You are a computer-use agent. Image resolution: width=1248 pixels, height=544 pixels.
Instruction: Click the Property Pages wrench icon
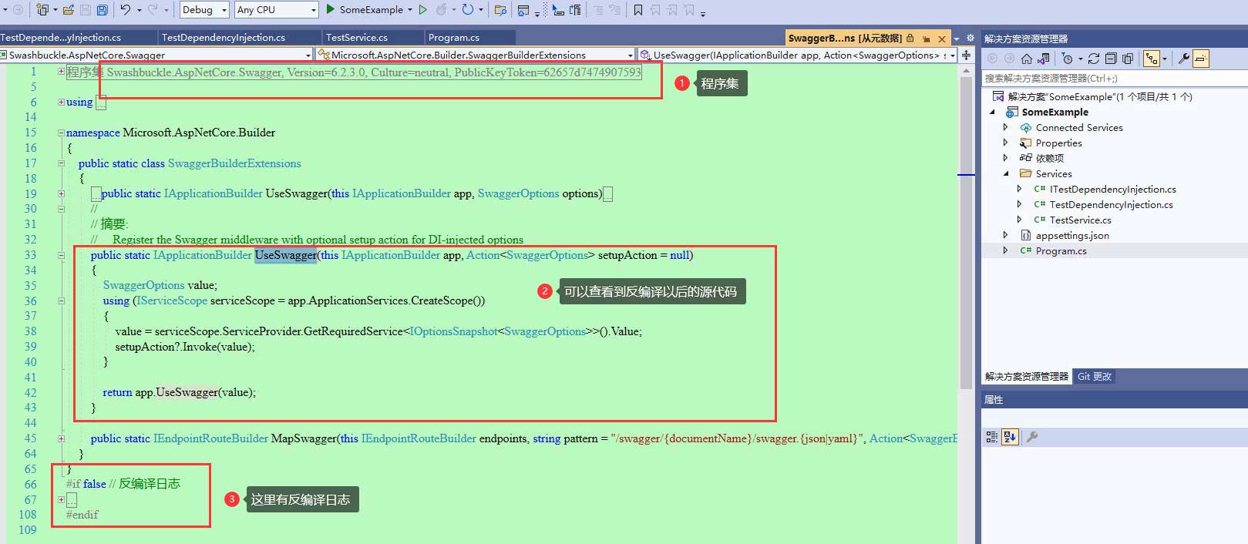(1032, 437)
